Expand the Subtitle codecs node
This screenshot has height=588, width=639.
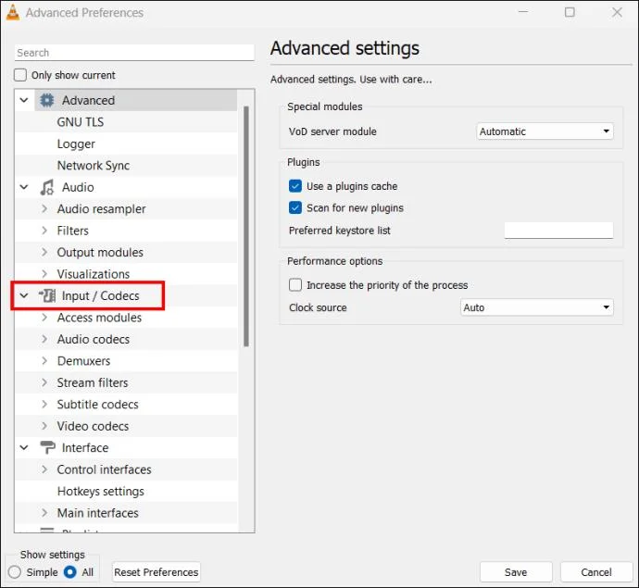[44, 405]
